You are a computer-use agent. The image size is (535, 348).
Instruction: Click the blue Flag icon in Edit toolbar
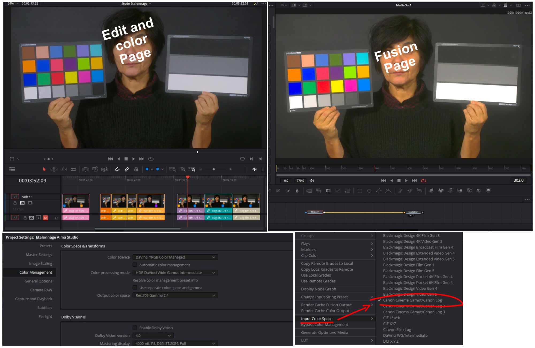pos(147,169)
